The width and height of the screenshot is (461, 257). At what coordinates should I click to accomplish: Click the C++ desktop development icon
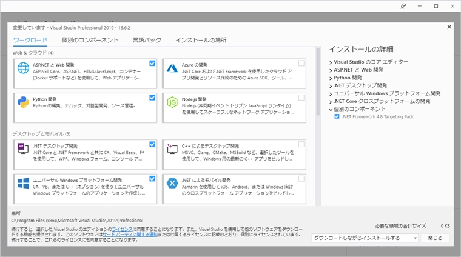pos(172,149)
